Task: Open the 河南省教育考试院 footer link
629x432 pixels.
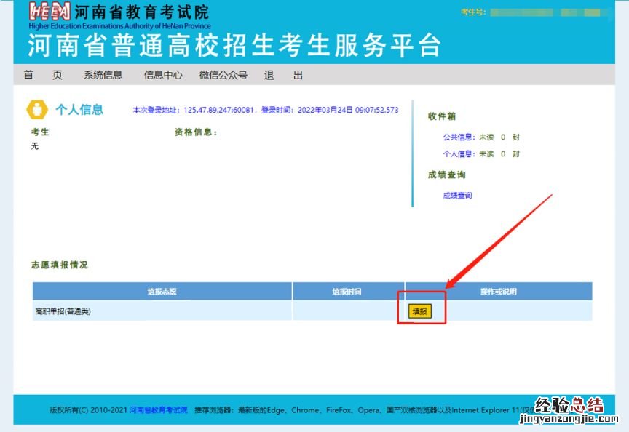Action: click(158, 410)
